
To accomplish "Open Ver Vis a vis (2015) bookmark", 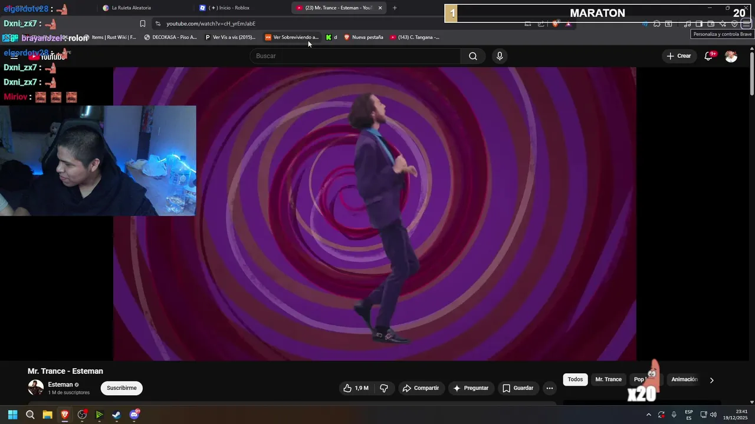I will click(x=230, y=37).
